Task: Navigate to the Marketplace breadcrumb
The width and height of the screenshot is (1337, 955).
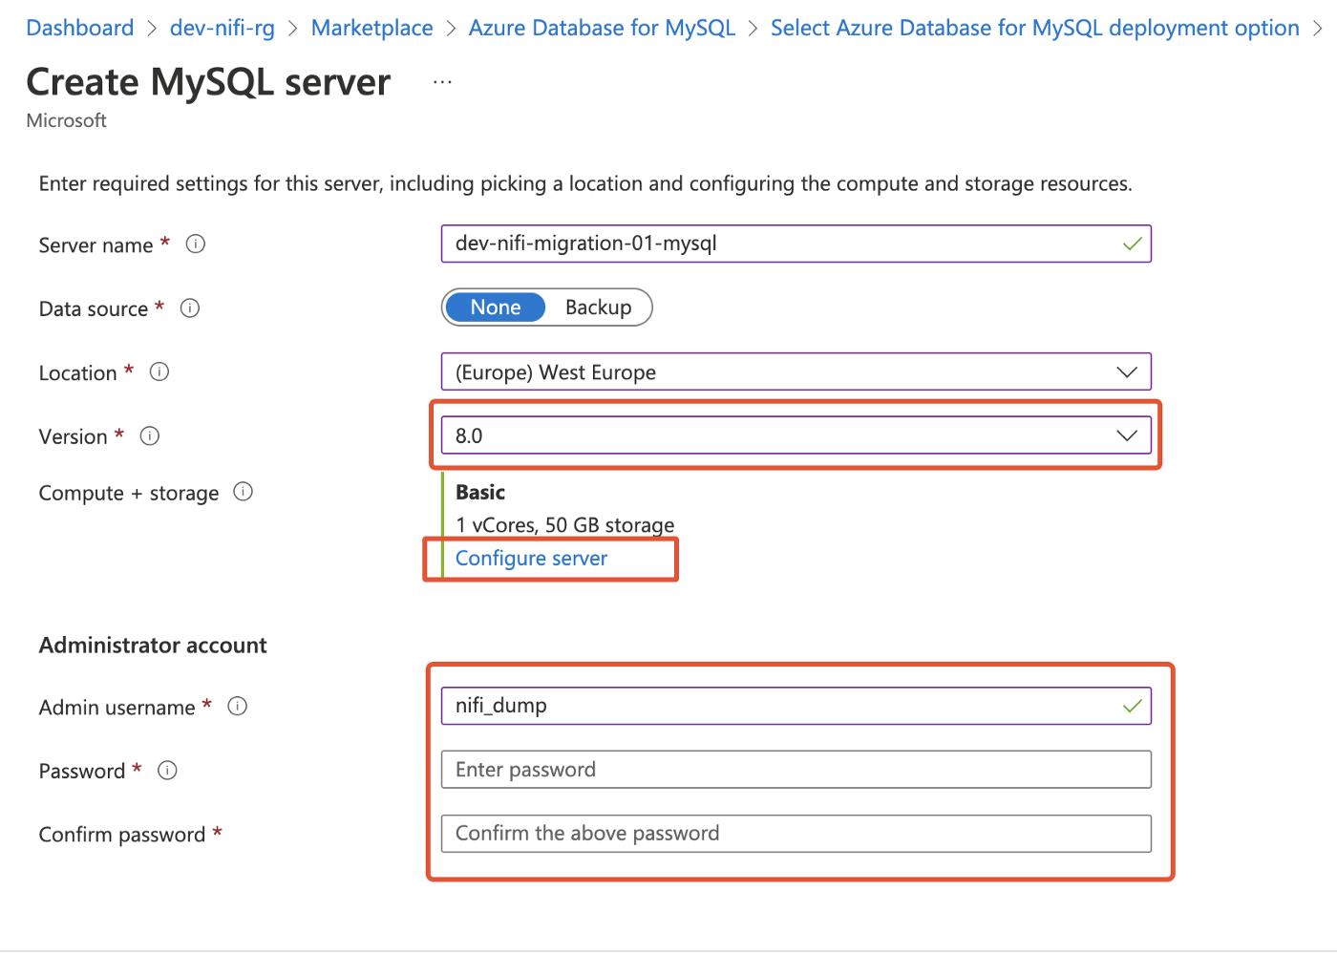Action: 371,28
